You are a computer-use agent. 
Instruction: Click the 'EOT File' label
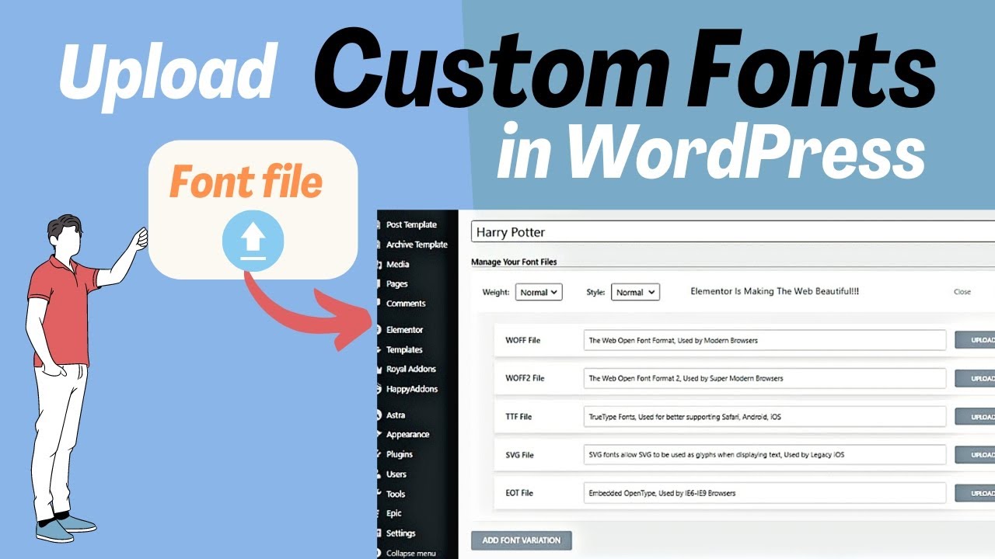(519, 493)
